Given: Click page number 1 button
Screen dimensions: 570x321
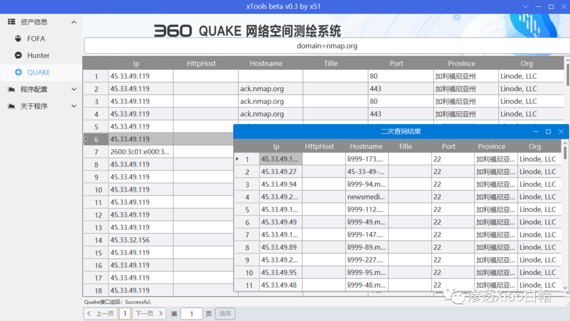Looking at the screenshot, I should (x=125, y=314).
